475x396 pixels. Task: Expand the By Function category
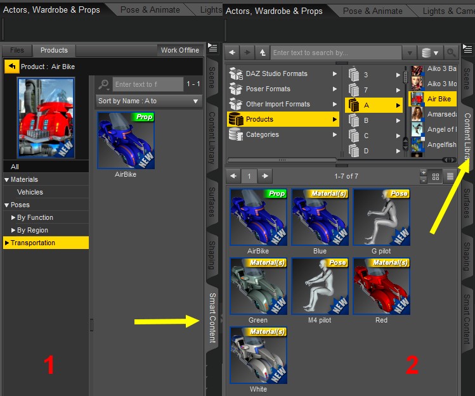pyautogui.click(x=13, y=217)
